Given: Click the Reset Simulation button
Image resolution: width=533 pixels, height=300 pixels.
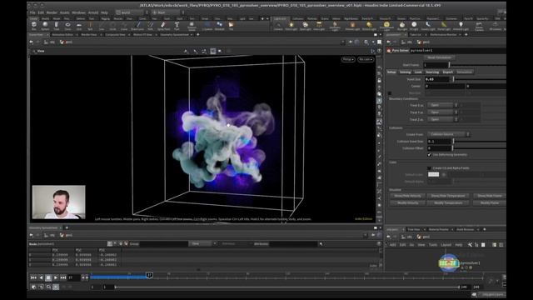Looking at the screenshot, I should 439,57.
